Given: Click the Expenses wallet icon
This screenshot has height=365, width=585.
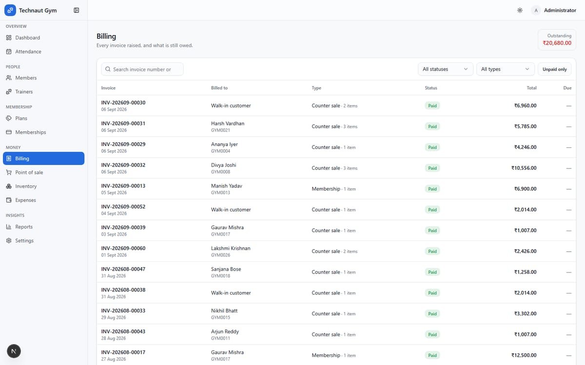Looking at the screenshot, I should 9,200.
